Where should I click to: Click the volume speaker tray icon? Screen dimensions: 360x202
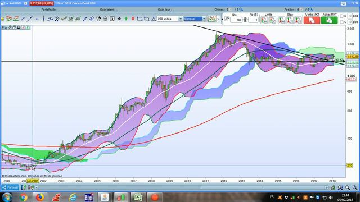point(331,197)
